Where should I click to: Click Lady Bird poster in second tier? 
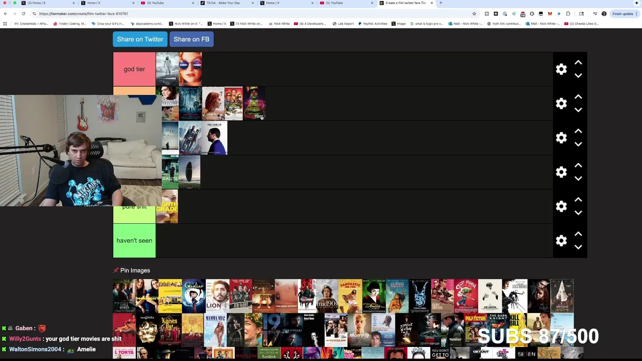(x=213, y=103)
